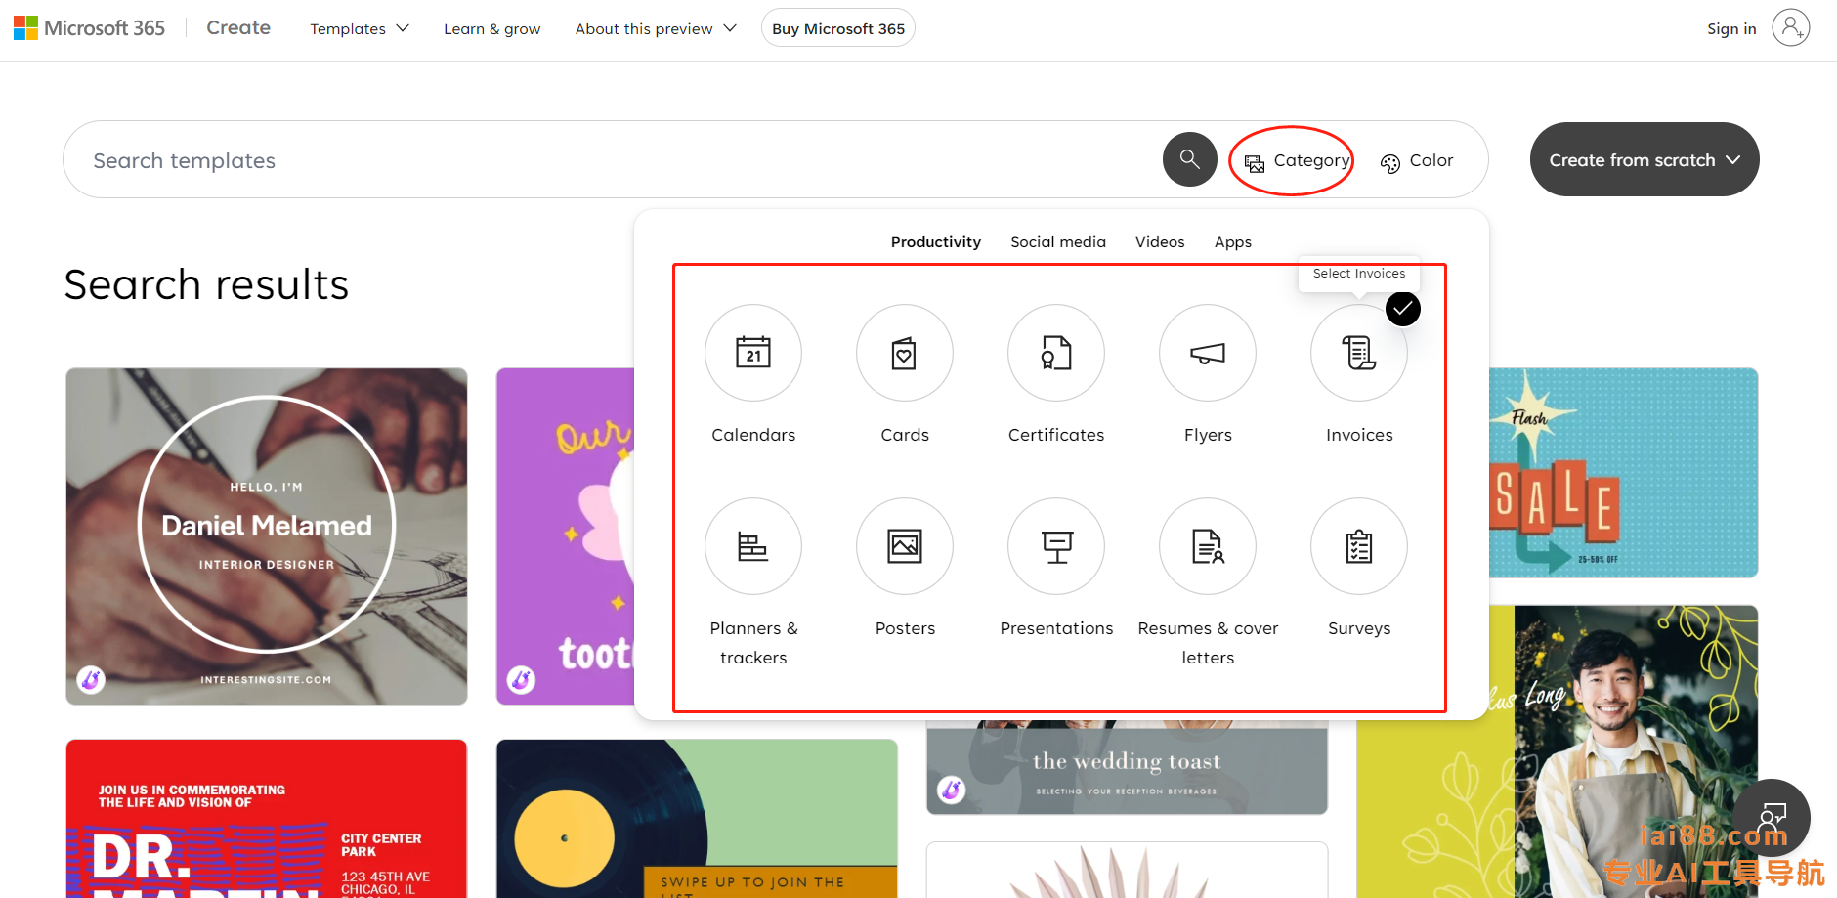Select the Posters category icon

pyautogui.click(x=905, y=546)
